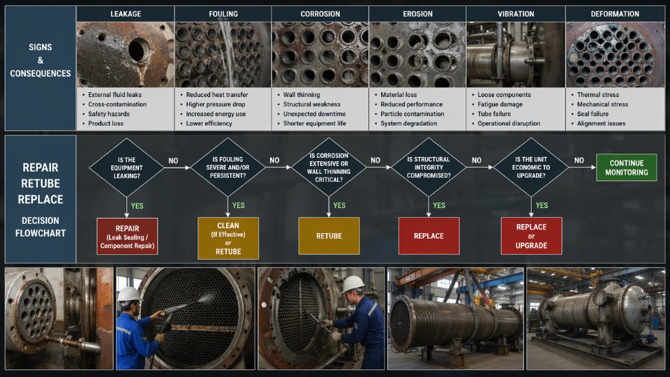Click 'External fluid leaks' bullet
670x377 pixels.
coord(114,95)
